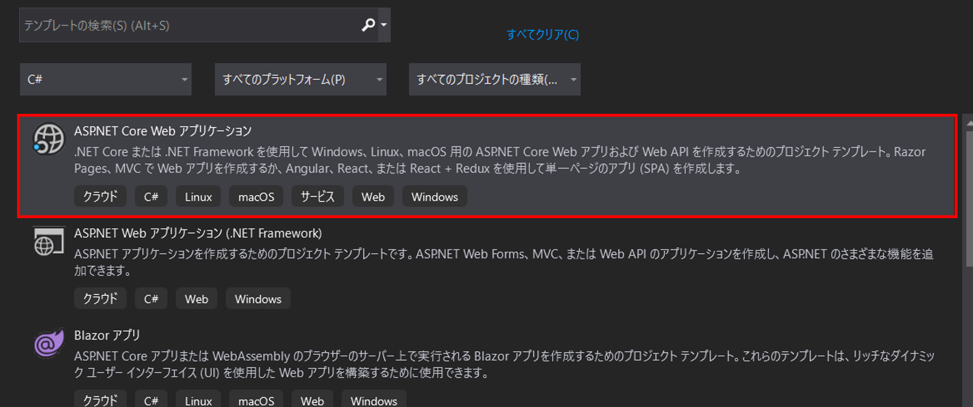Click the scrollbar up arrow
This screenshot has height=407, width=973.
point(969,123)
